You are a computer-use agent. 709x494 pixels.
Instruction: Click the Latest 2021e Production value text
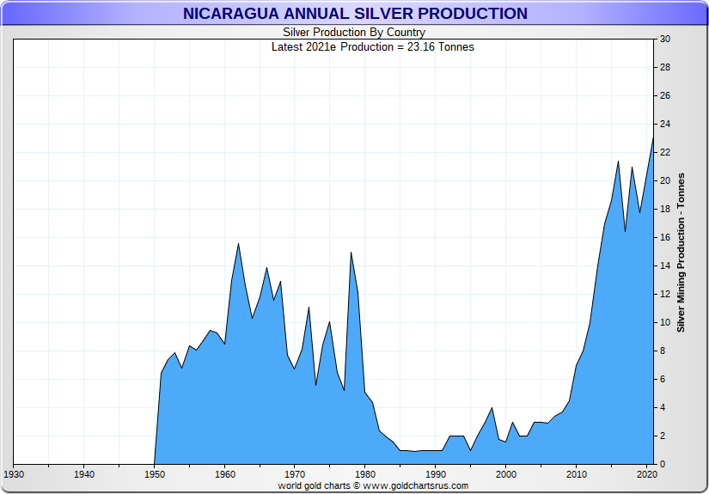click(x=372, y=46)
